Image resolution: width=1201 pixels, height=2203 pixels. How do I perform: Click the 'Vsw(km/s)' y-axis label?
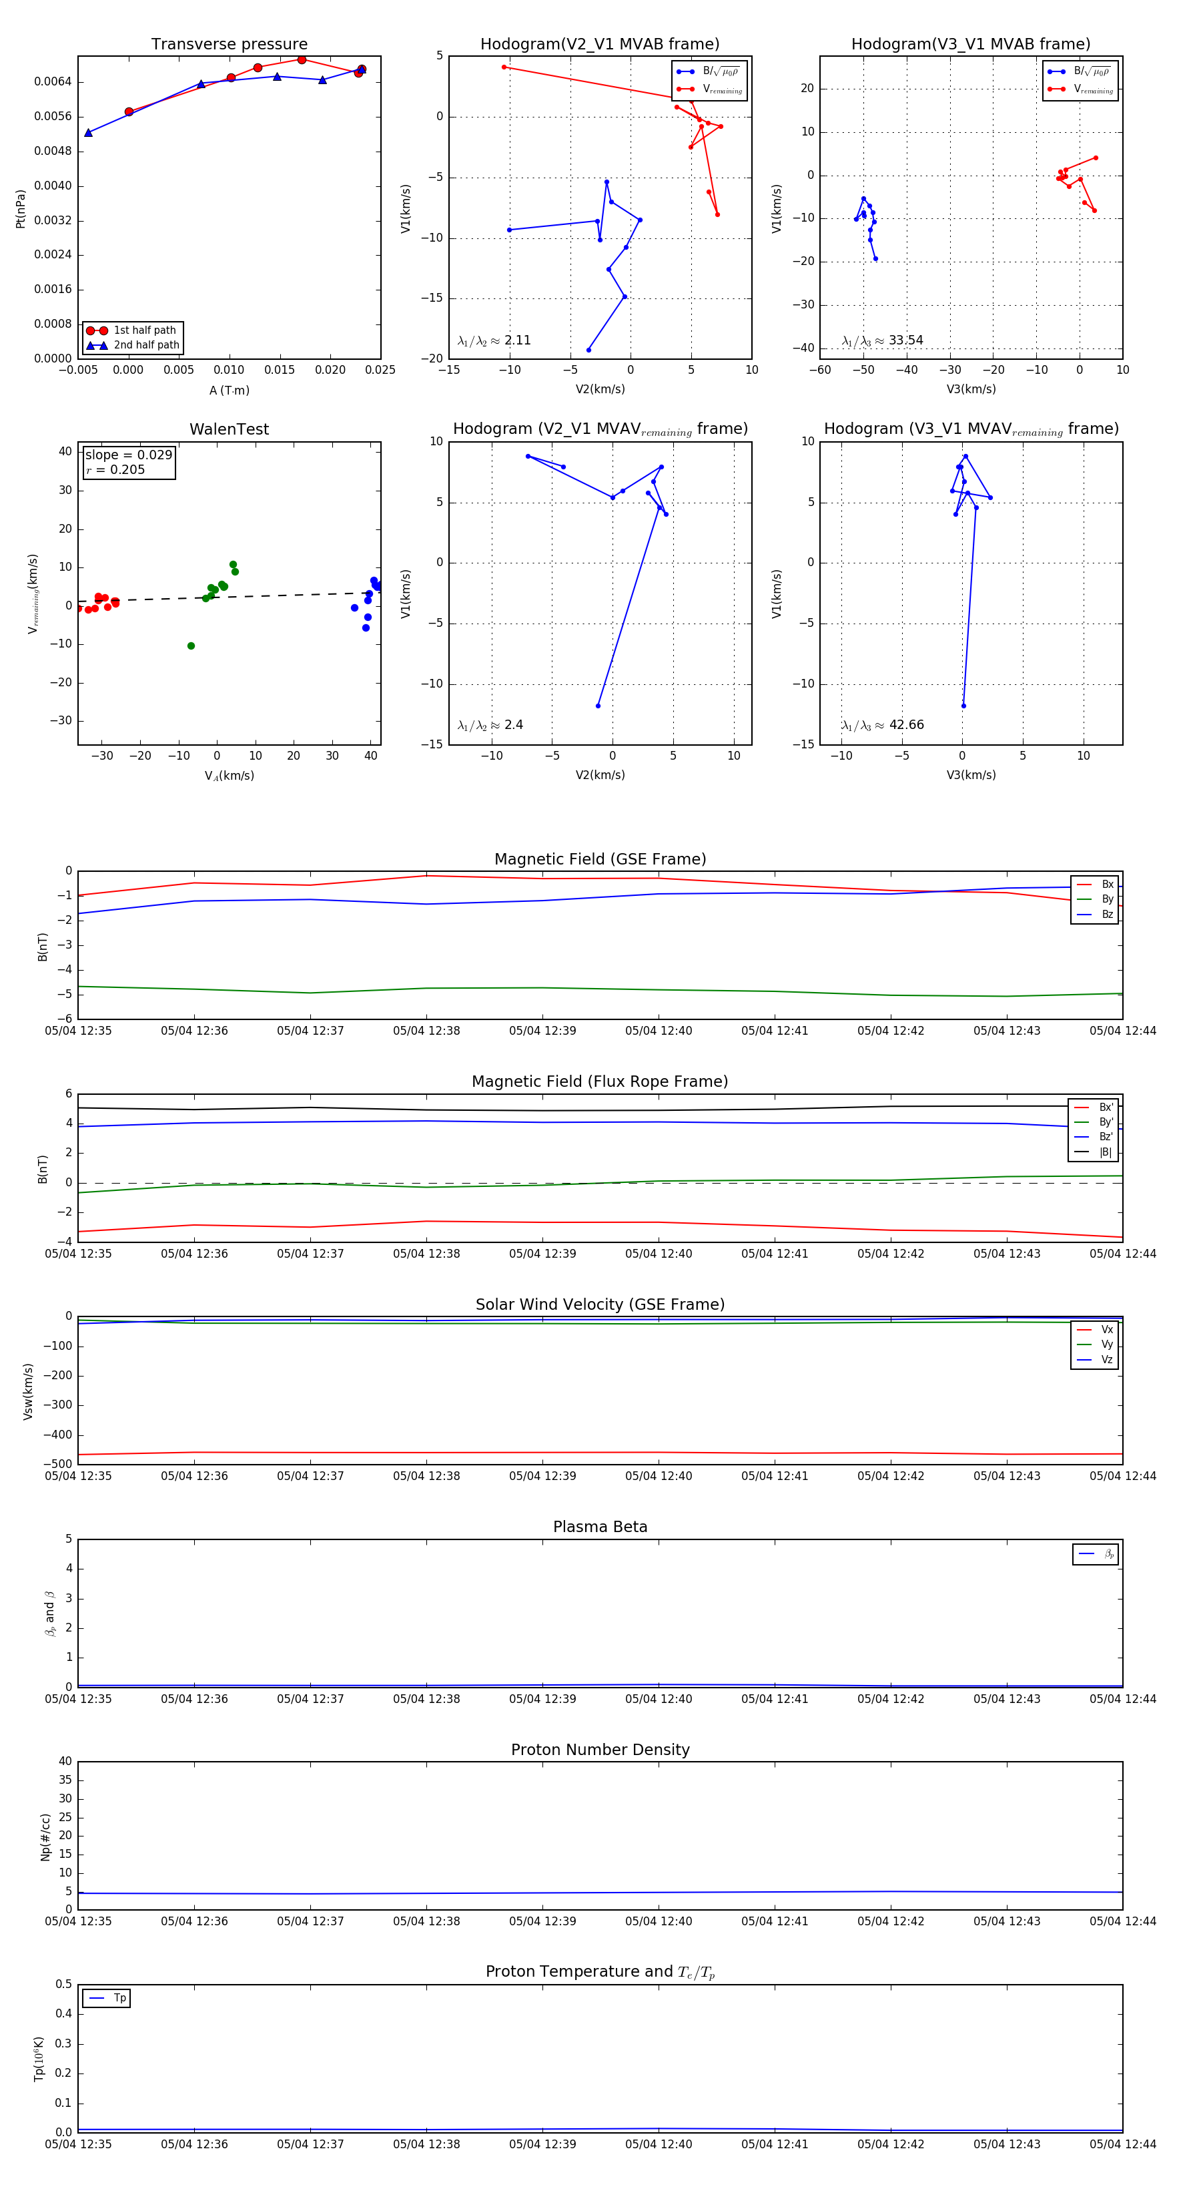pyautogui.click(x=28, y=1391)
